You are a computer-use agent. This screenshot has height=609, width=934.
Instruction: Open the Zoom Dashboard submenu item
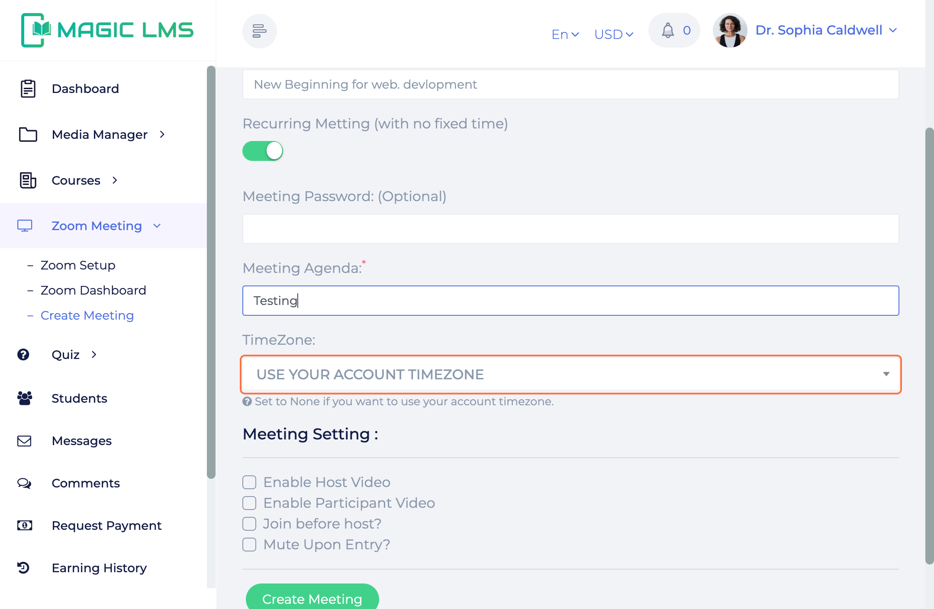point(93,290)
